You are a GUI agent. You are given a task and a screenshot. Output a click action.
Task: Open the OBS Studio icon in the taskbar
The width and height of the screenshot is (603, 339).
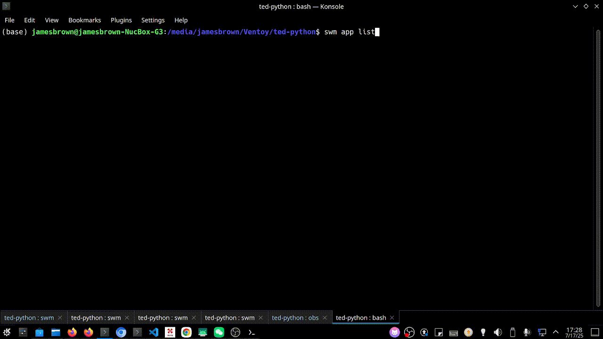click(235, 332)
